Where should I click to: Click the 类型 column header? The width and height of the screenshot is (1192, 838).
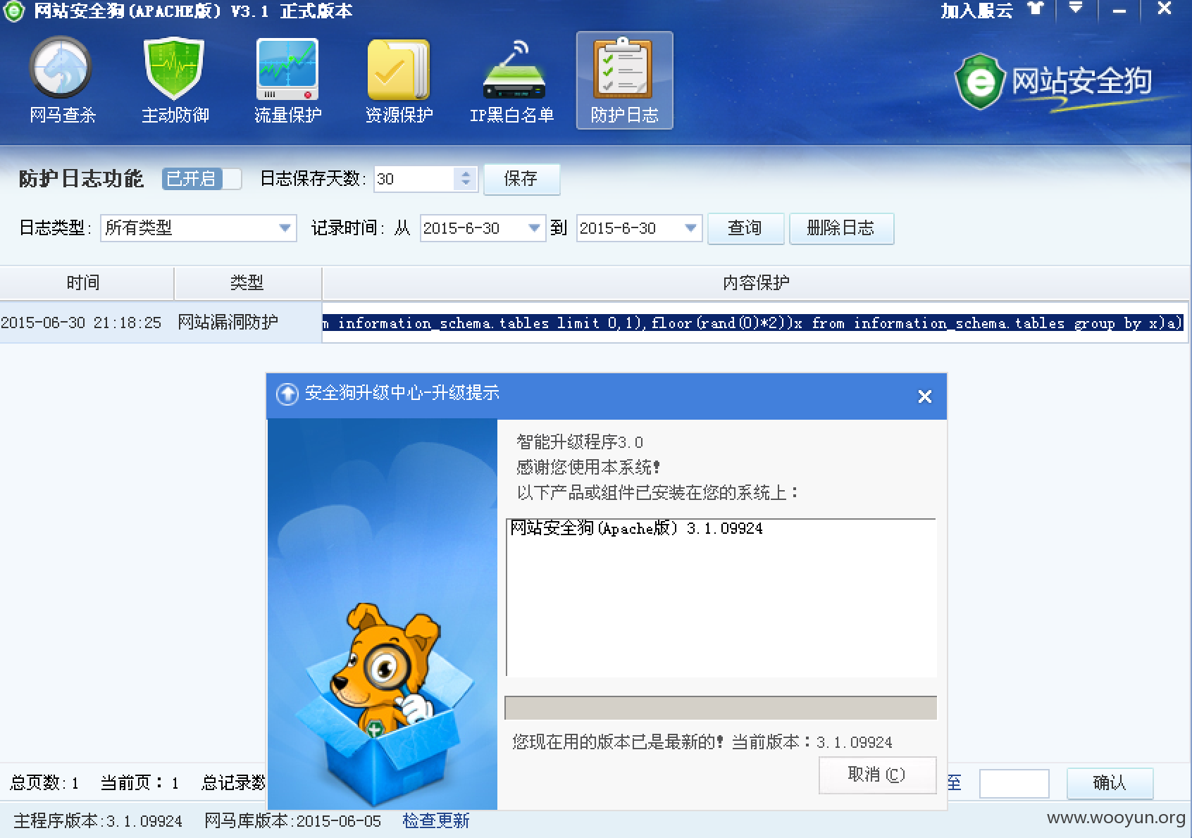[x=247, y=283]
